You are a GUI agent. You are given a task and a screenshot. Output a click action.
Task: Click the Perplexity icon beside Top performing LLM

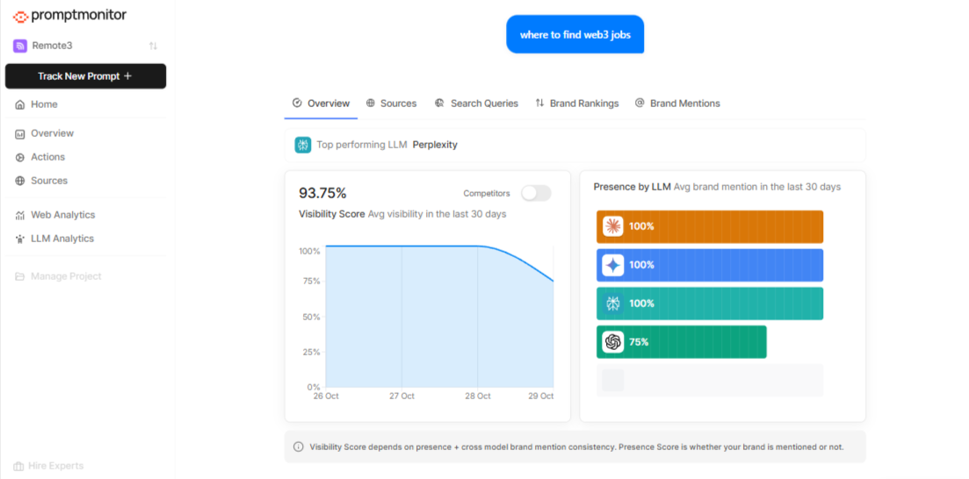(x=303, y=145)
